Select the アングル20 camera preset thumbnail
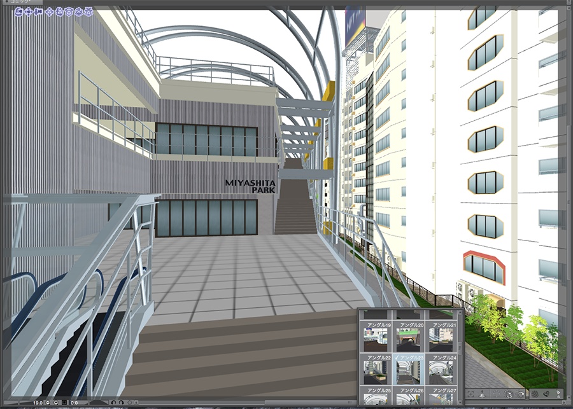This screenshot has height=409, width=573. pos(409,338)
